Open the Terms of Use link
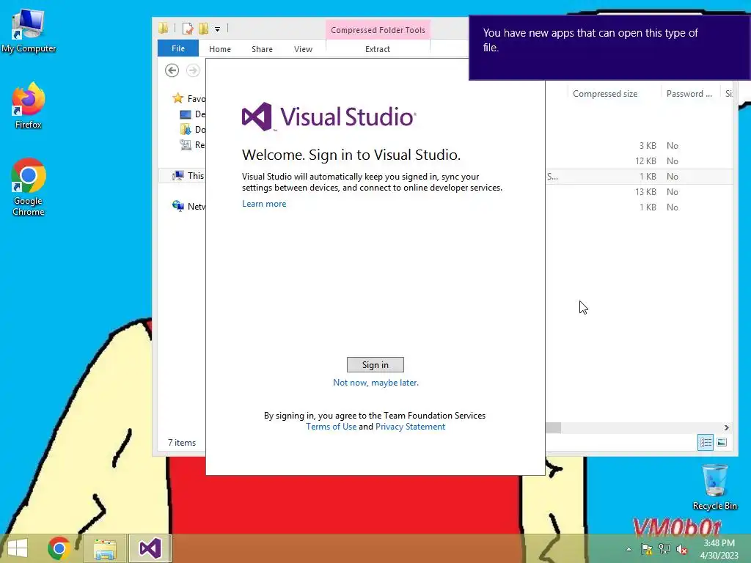Screen dimensions: 751x563 coord(331,427)
